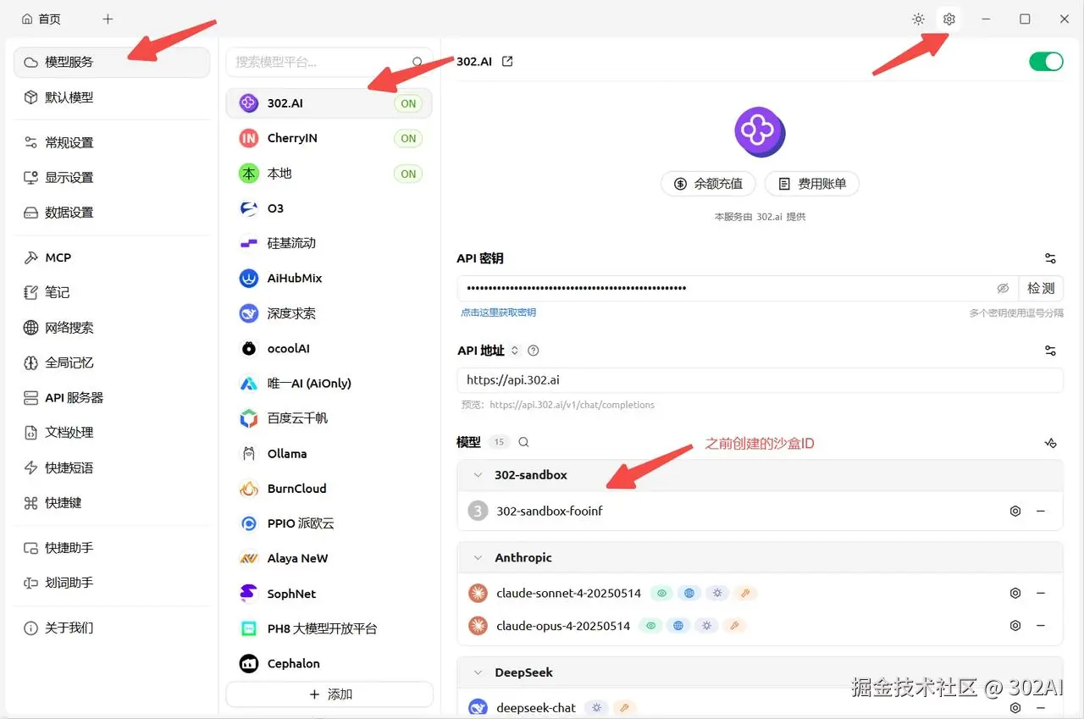Screen dimensions: 1084x719
Task: Open settings for deepseek-chat model
Action: [1015, 708]
